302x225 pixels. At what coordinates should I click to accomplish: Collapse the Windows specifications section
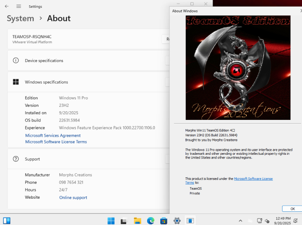[168, 82]
